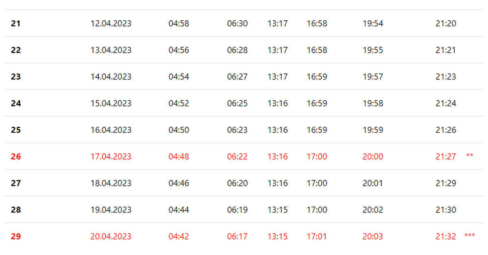Click 21:29 in row 27
This screenshot has height=255, width=488.
click(446, 183)
